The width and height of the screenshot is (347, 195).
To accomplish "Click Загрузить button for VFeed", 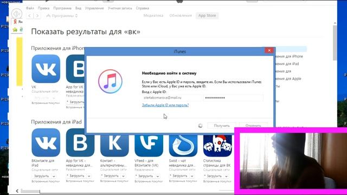I will tap(145, 176).
